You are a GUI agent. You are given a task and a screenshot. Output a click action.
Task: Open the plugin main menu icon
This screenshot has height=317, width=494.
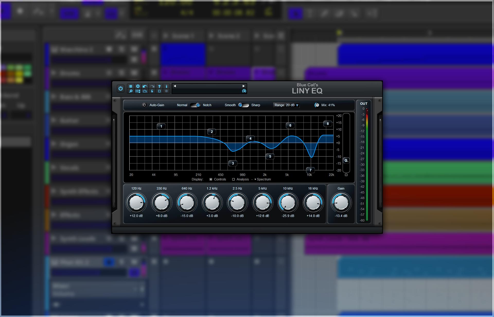[x=131, y=86]
